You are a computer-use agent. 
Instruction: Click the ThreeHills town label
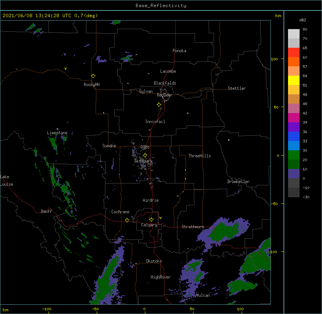[199, 156]
